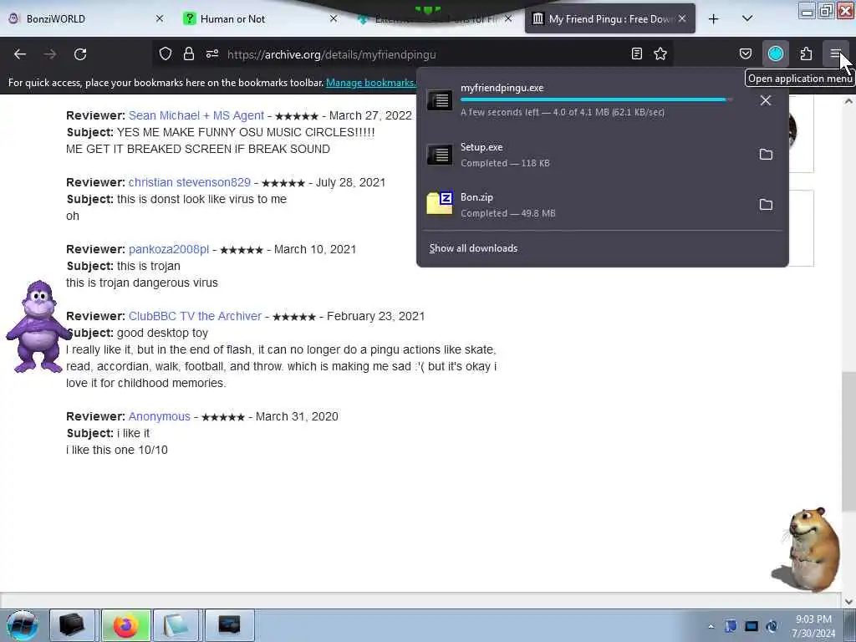Click the scrollbar up arrow
The height and width of the screenshot is (642, 856).
848,101
